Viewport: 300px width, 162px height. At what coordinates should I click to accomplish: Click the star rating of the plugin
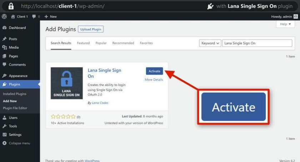(x=63, y=116)
